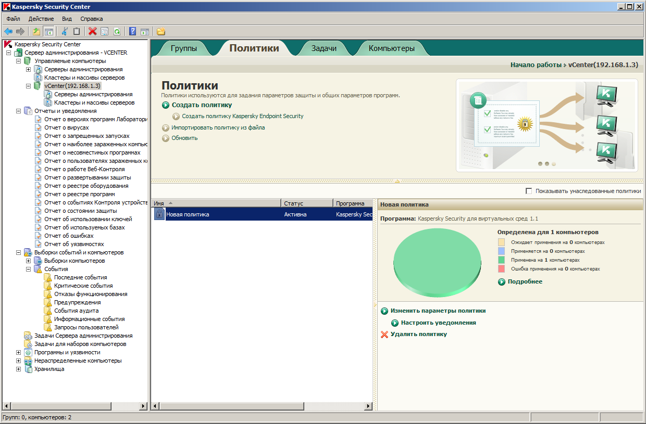Click the blue Back arrow in toolbar

(8, 31)
